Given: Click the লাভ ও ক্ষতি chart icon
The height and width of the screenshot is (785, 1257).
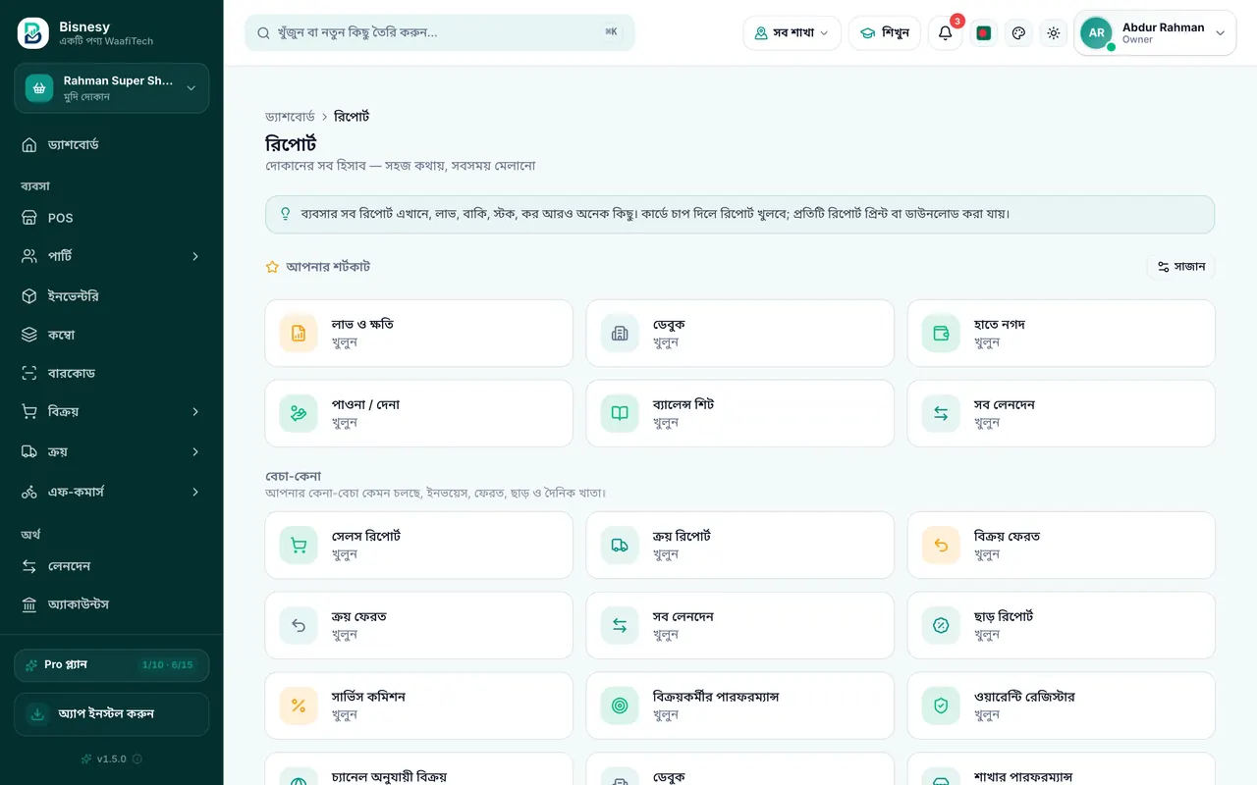Looking at the screenshot, I should (299, 334).
